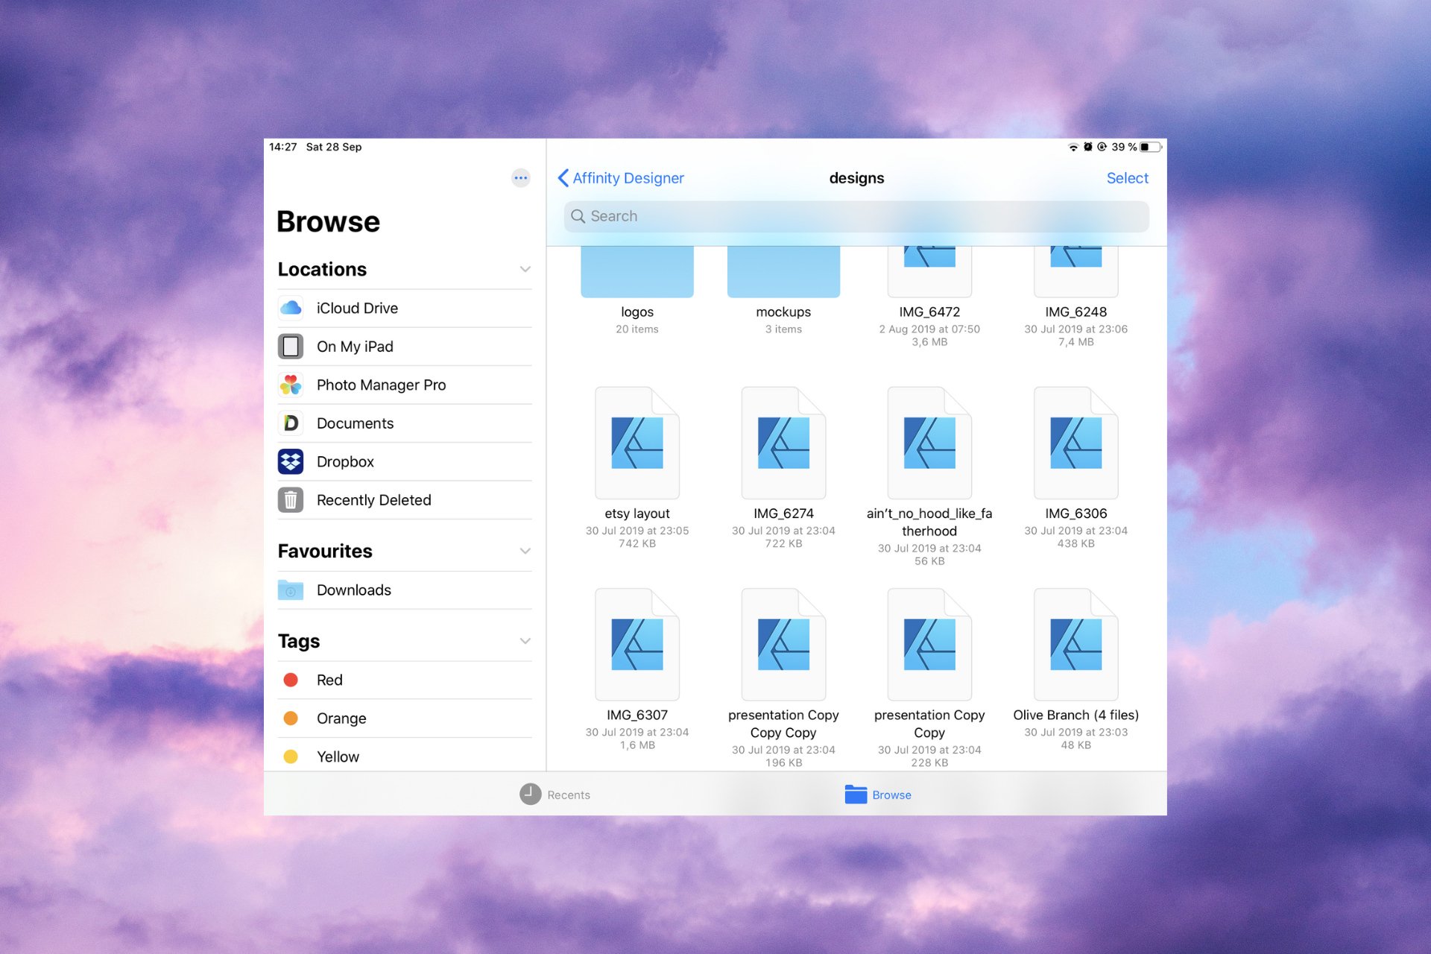Image resolution: width=1431 pixels, height=954 pixels.
Task: Open the IMG_6307 file icon
Action: (637, 645)
